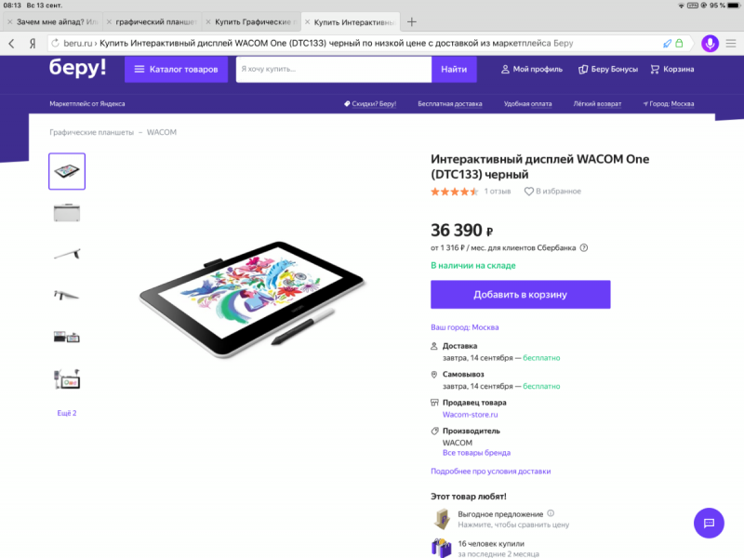Viewport: 744px width, 558px height.
Task: Open the shopping cart (Корзина)
Action: (x=671, y=69)
